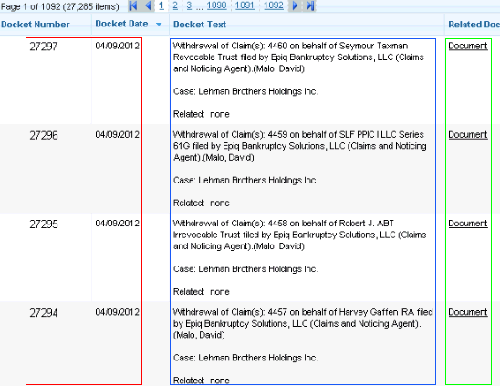Open Document link for docket 27295
Screen dimensions: 500x386
[468, 224]
